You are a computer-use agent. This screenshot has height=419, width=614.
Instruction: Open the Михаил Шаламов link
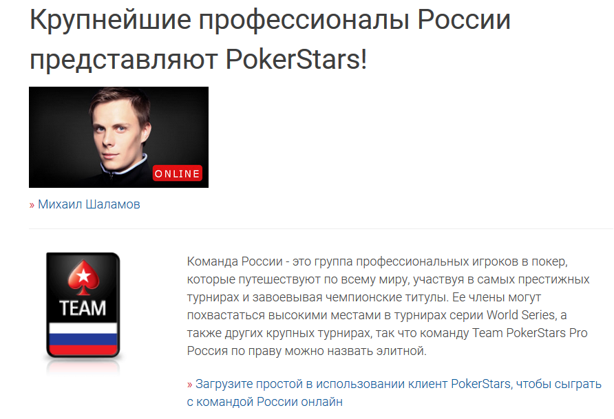point(89,204)
